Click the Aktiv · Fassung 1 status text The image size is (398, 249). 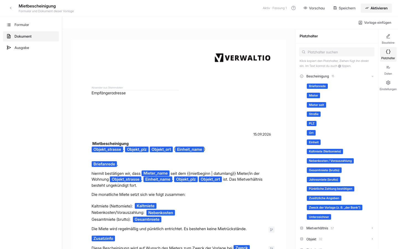click(x=275, y=8)
